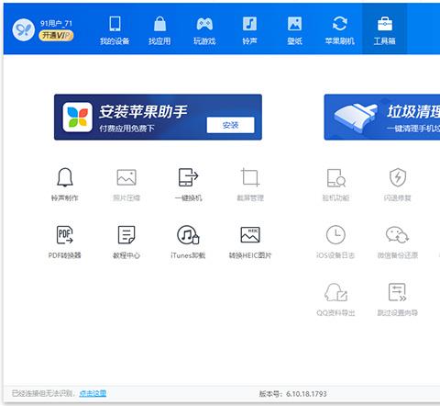Click the 已经连接但无法识别 status message

click(43, 393)
